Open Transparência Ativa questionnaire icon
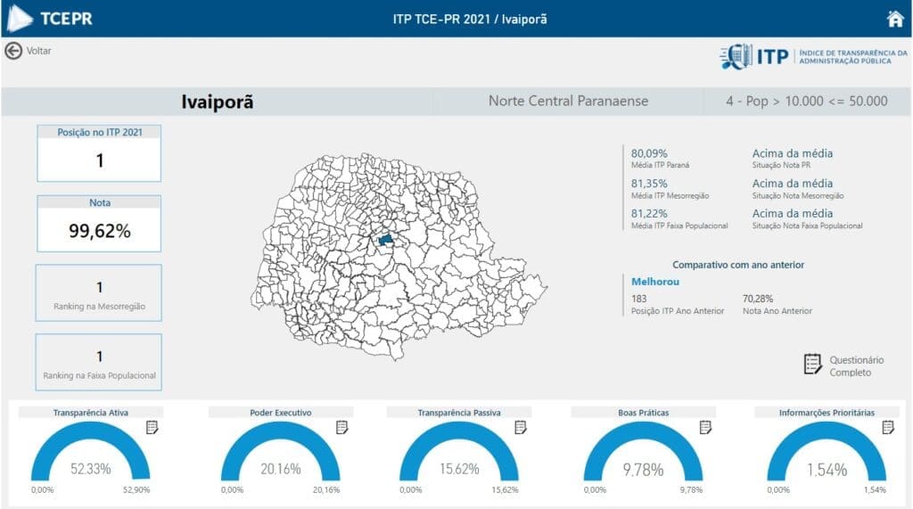 [x=152, y=428]
